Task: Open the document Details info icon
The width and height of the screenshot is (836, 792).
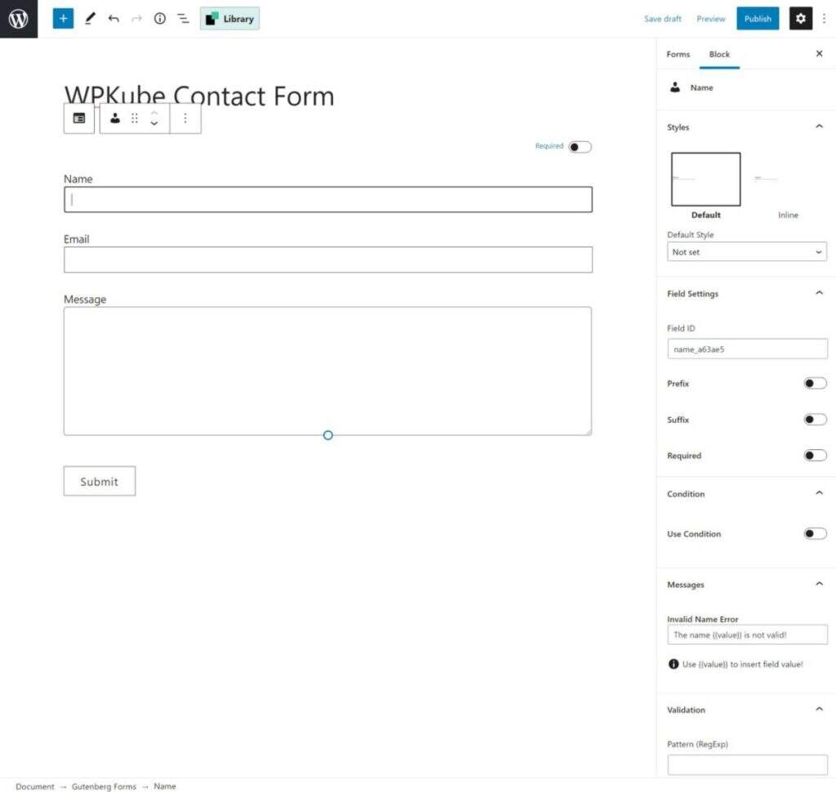Action: [x=160, y=19]
